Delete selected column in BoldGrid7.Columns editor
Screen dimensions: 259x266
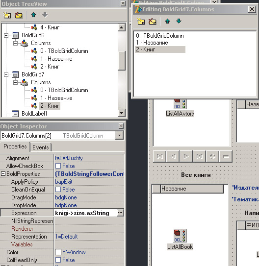click(x=153, y=22)
